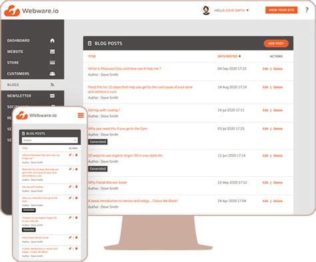Click the Store icon in sidebar
316x262 pixels.
point(53,63)
